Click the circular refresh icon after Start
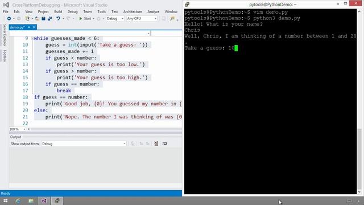 pyautogui.click(x=98, y=19)
